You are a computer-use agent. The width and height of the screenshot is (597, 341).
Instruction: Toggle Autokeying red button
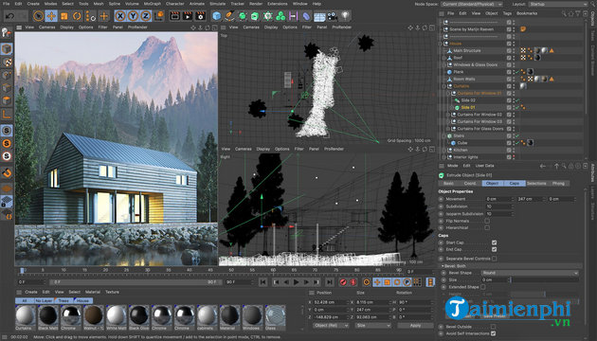(x=353, y=282)
